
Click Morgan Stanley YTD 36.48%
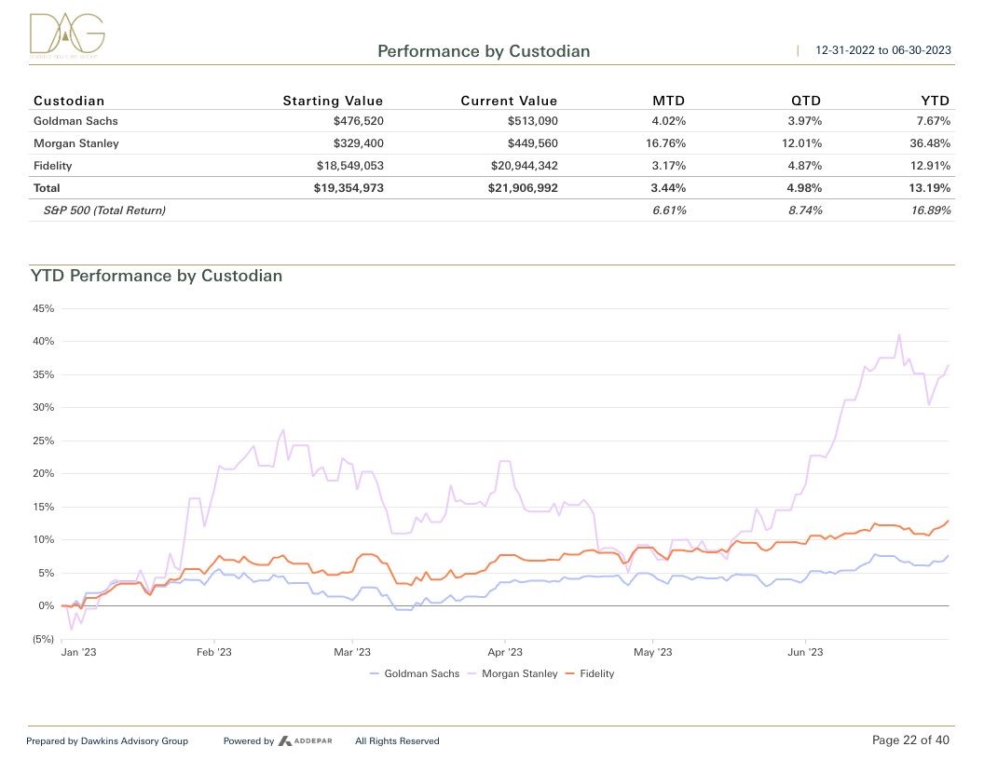click(x=931, y=143)
